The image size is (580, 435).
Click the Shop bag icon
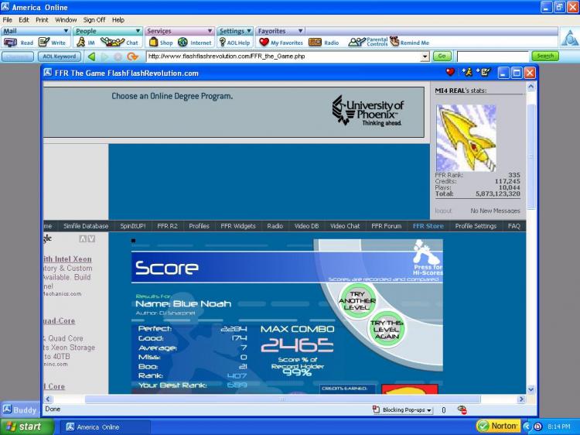(154, 43)
